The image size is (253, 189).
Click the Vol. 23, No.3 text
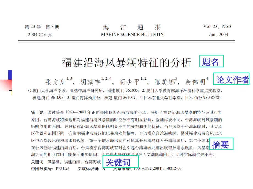pos(217,27)
